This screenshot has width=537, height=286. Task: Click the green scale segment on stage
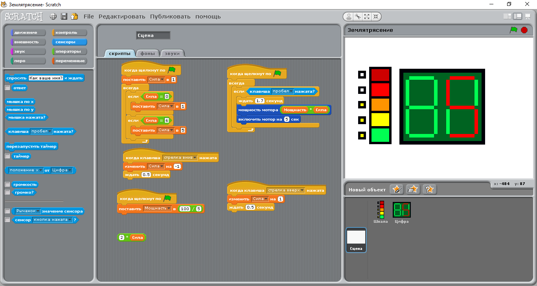(380, 135)
